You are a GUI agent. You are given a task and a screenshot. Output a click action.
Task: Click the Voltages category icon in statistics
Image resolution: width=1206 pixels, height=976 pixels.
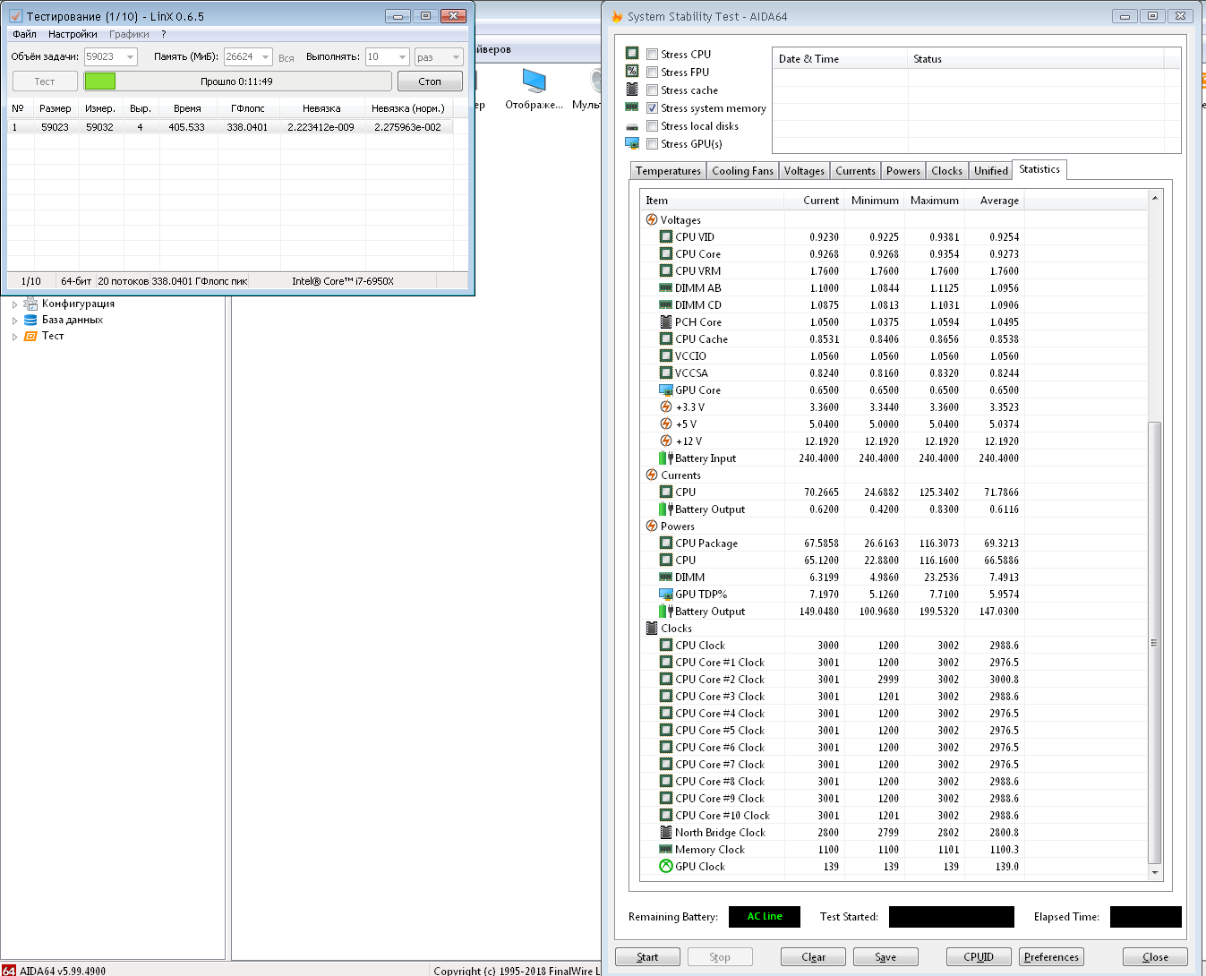652,219
